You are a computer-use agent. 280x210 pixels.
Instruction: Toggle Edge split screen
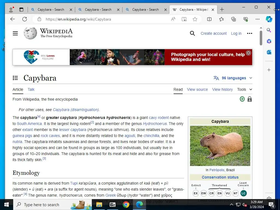pyautogui.click(x=209, y=19)
